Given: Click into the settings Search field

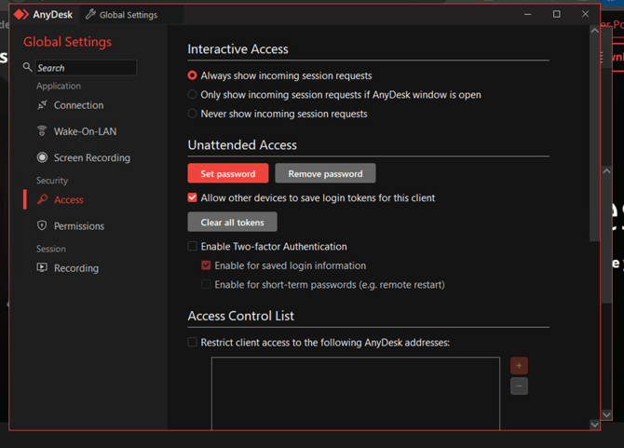Looking at the screenshot, I should (x=86, y=68).
